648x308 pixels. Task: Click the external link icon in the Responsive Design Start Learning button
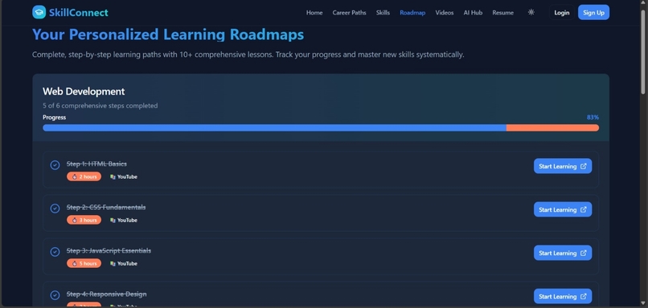(583, 296)
